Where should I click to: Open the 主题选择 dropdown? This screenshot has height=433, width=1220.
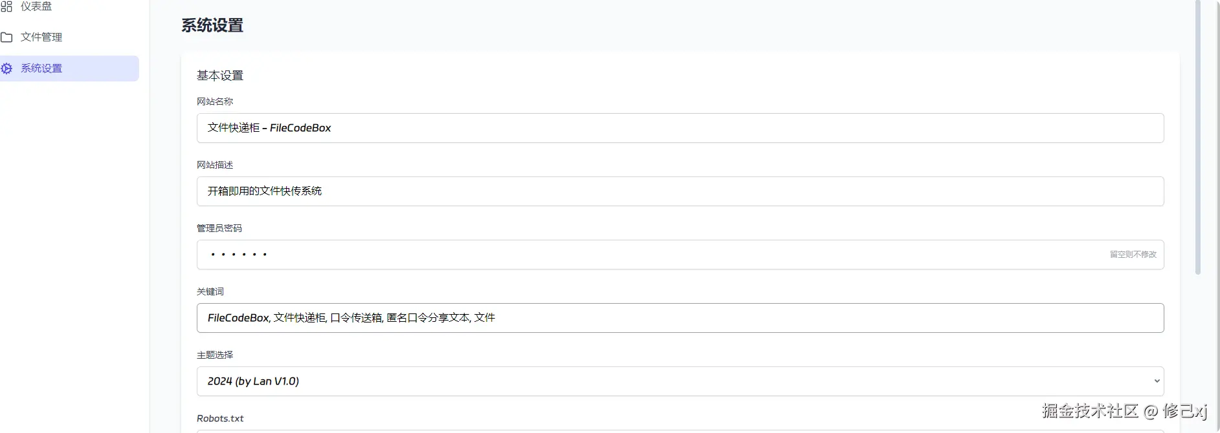[x=680, y=381]
